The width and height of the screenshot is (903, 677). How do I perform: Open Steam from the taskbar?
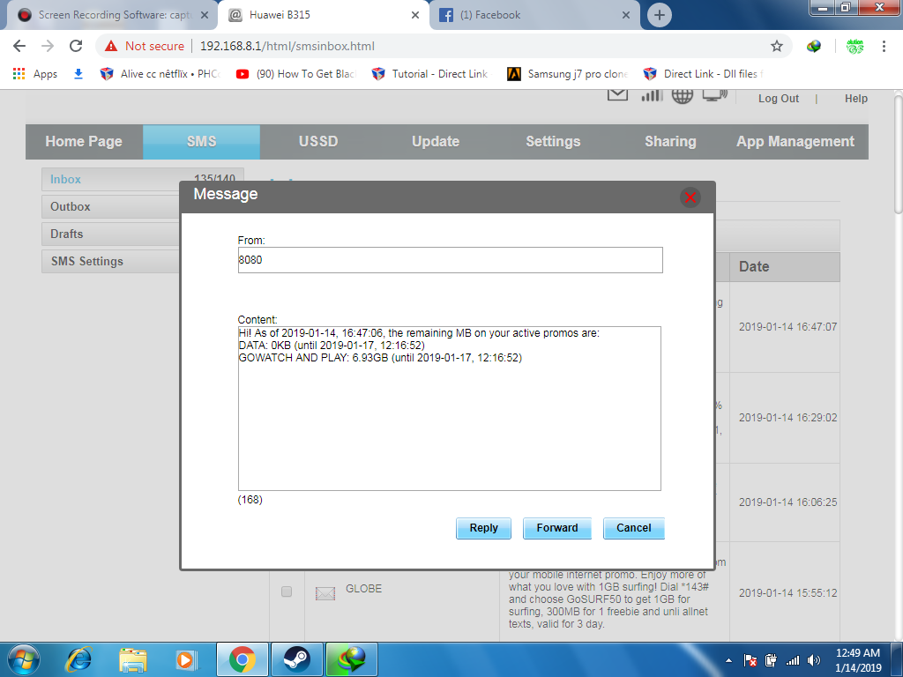click(296, 659)
